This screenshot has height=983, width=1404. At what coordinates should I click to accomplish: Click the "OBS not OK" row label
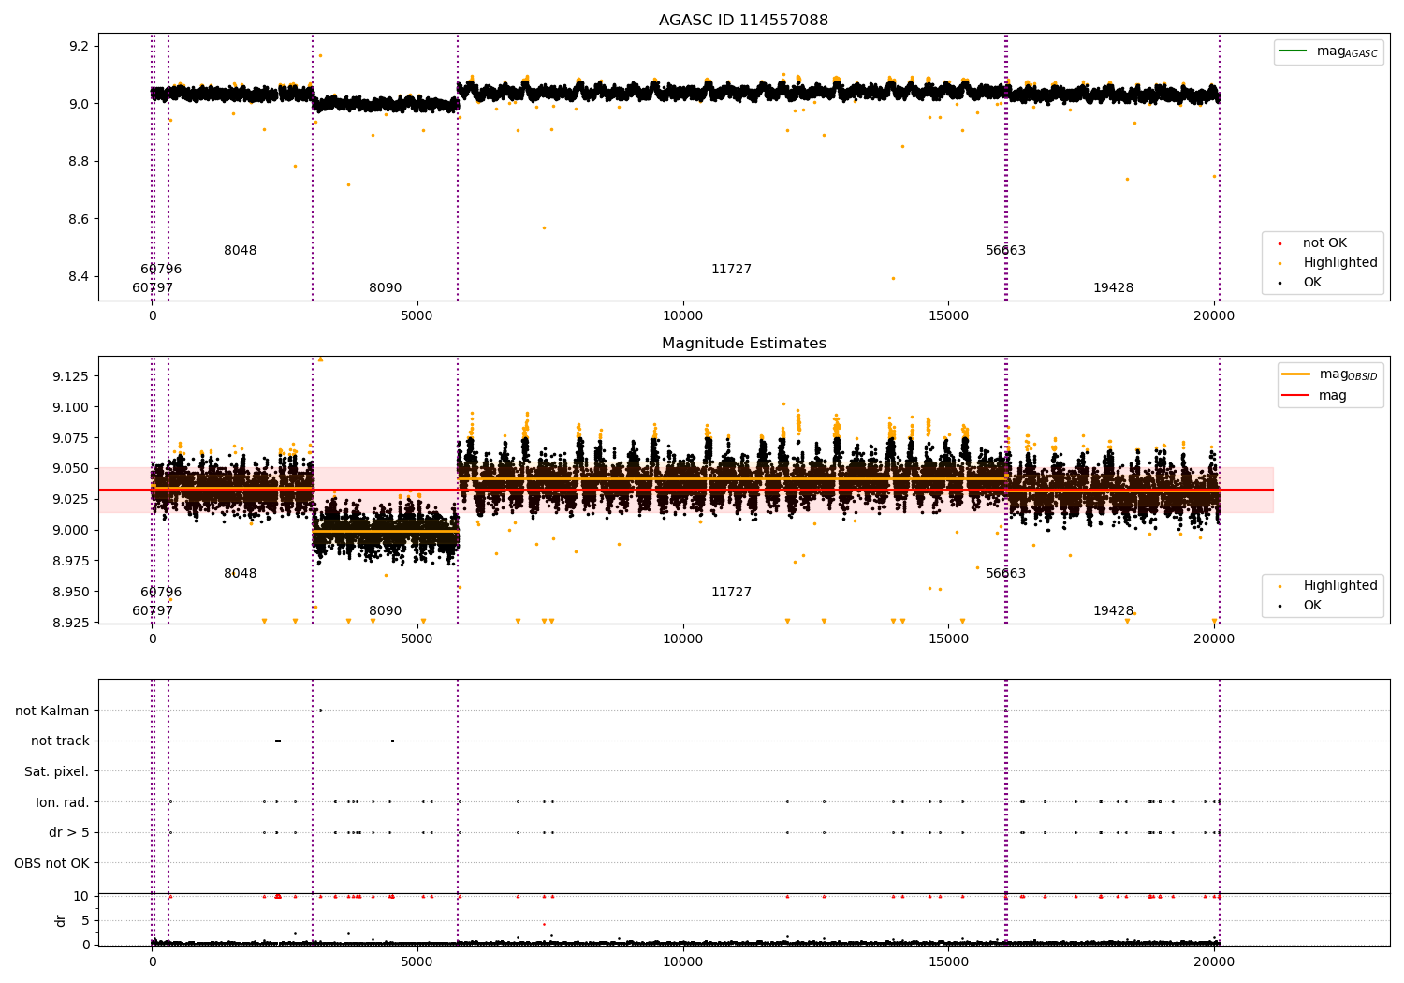coord(52,863)
